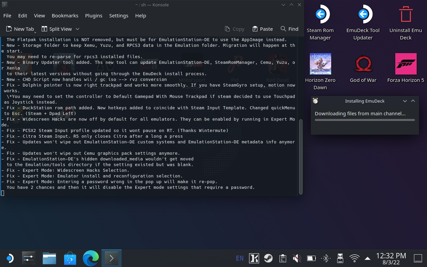The width and height of the screenshot is (427, 267).
Task: Open the Steam Rom Manager desktop icon
Action: (320, 23)
